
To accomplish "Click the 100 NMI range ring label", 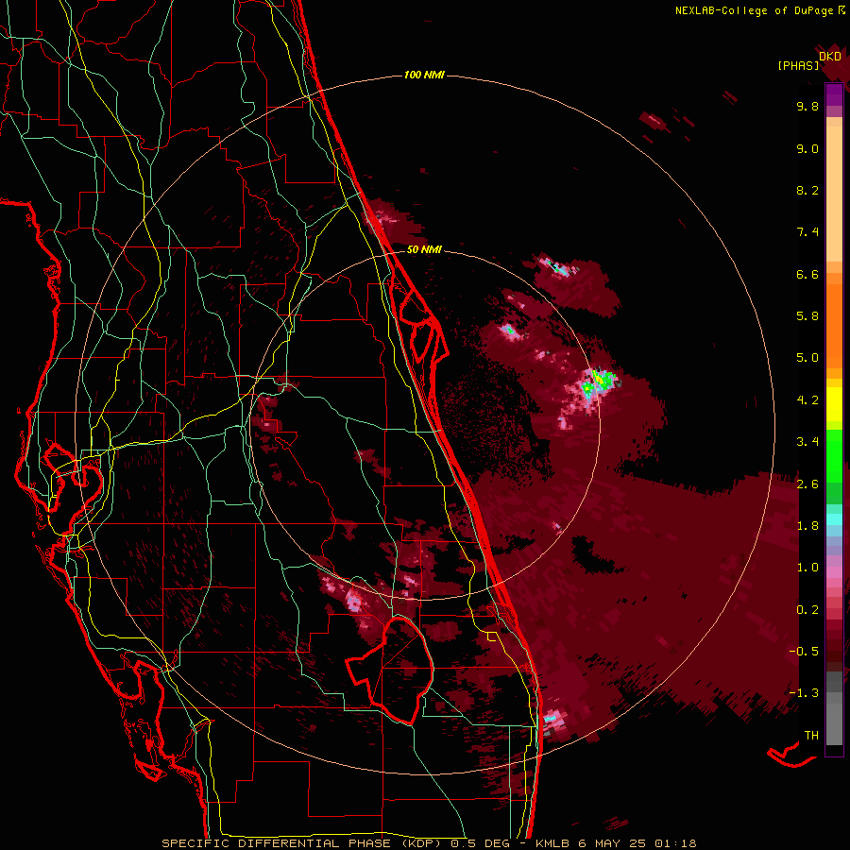I will (424, 75).
